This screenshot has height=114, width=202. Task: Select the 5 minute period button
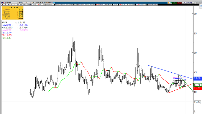(x=8, y=5)
